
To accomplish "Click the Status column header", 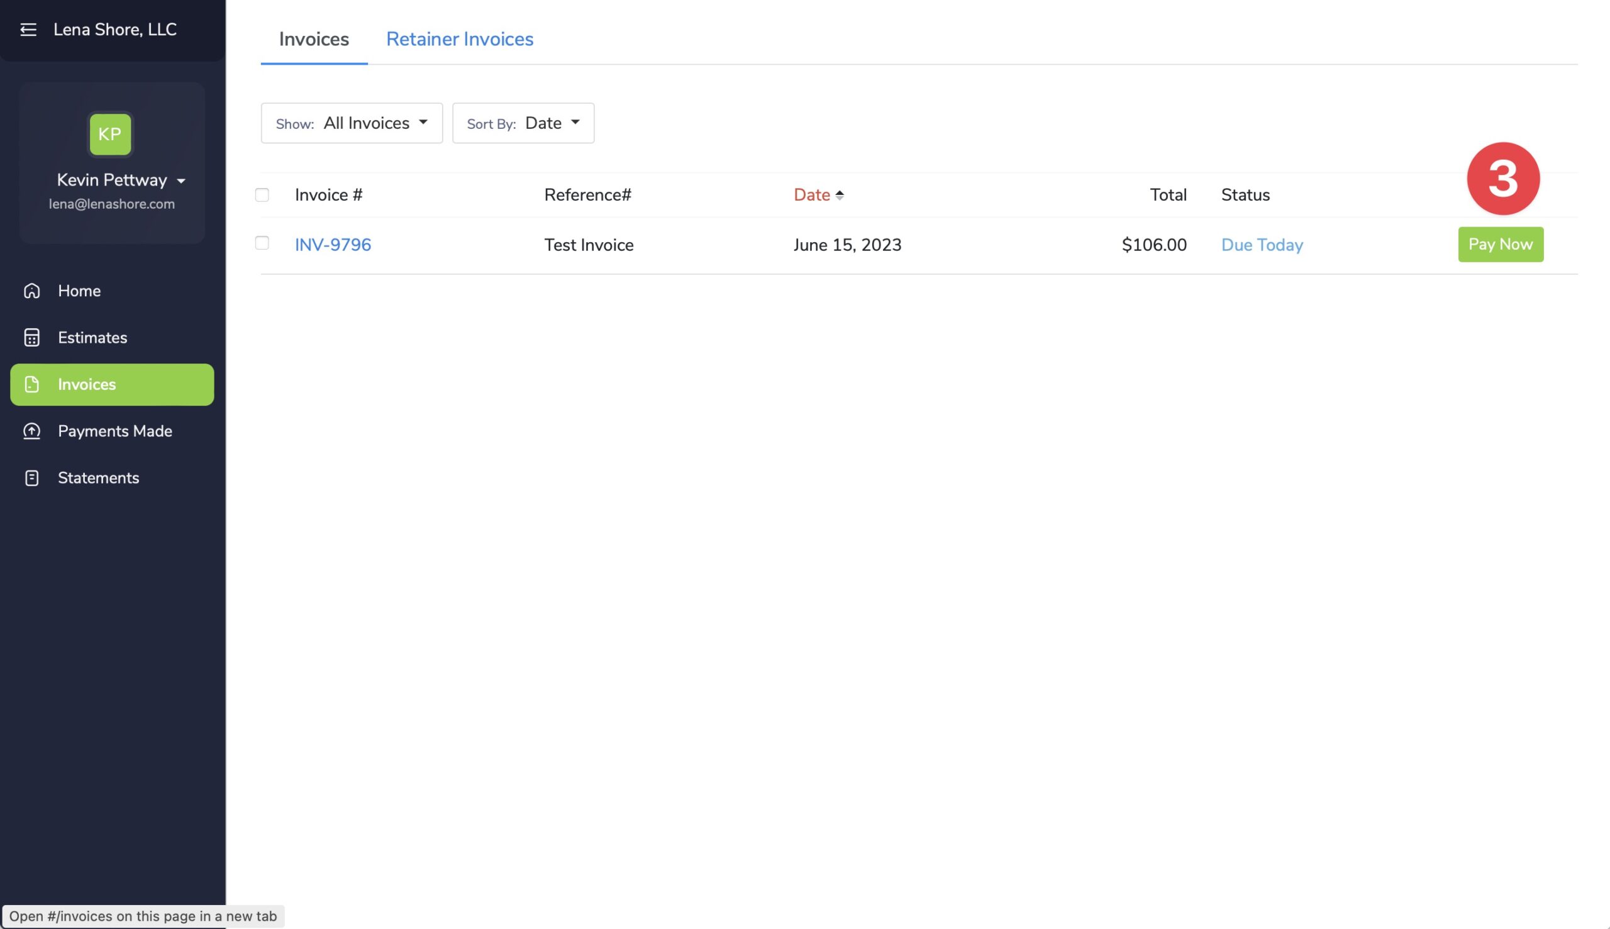I will 1245,195.
